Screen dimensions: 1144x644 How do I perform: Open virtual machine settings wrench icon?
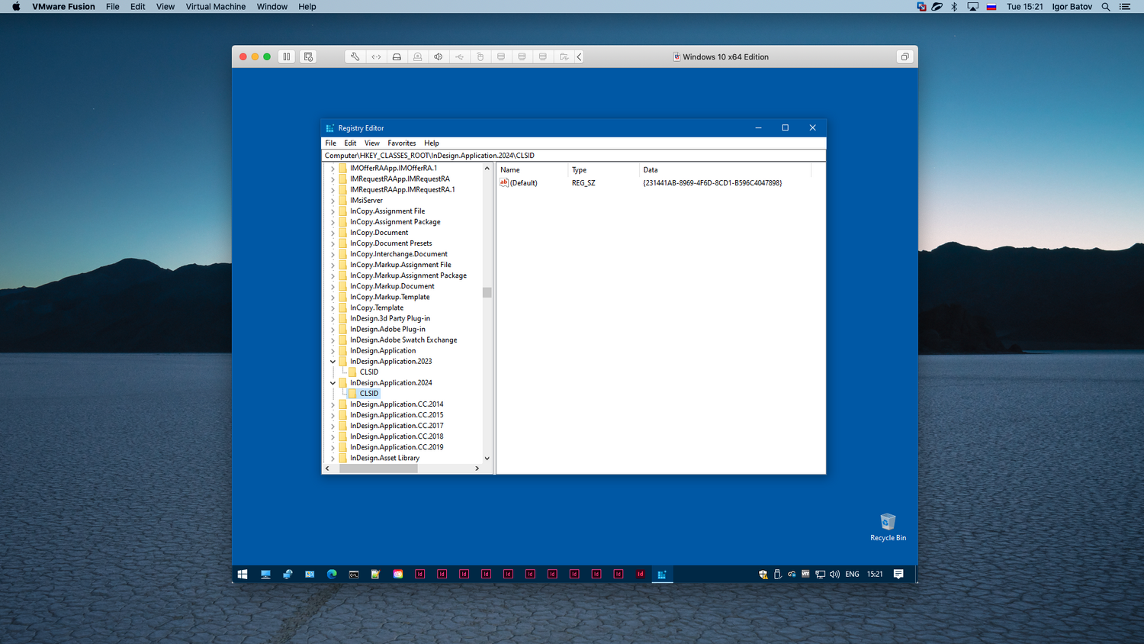(355, 56)
